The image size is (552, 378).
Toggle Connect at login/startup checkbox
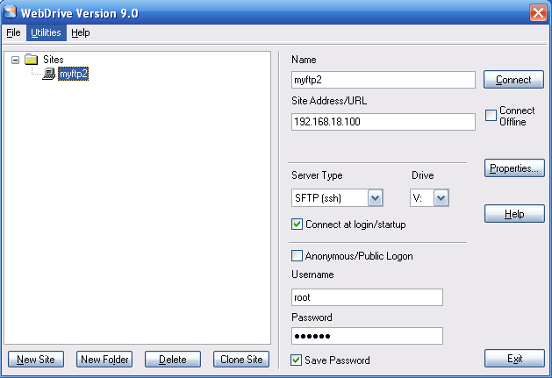tap(297, 225)
